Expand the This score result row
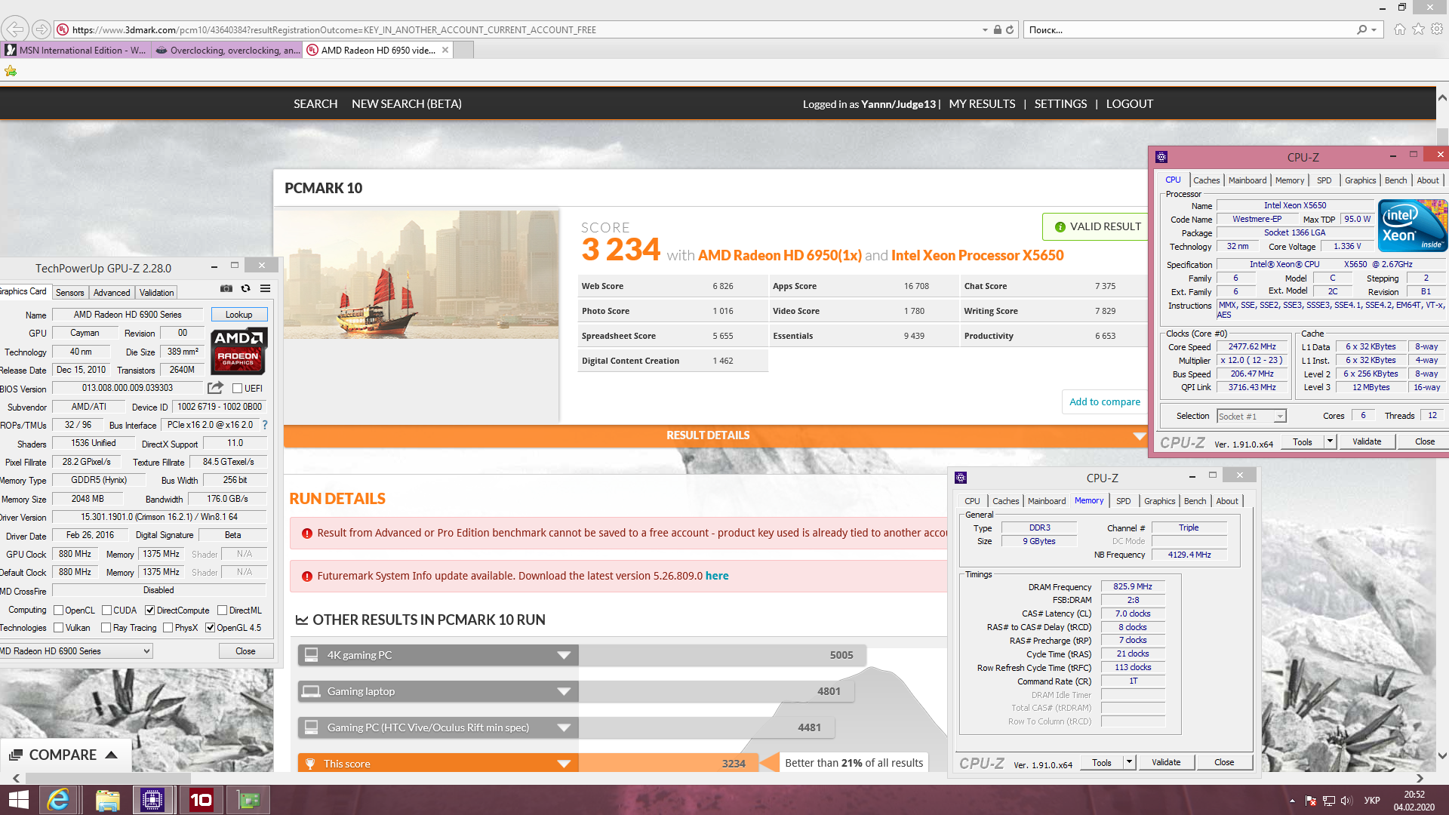This screenshot has height=815, width=1449. click(x=564, y=764)
